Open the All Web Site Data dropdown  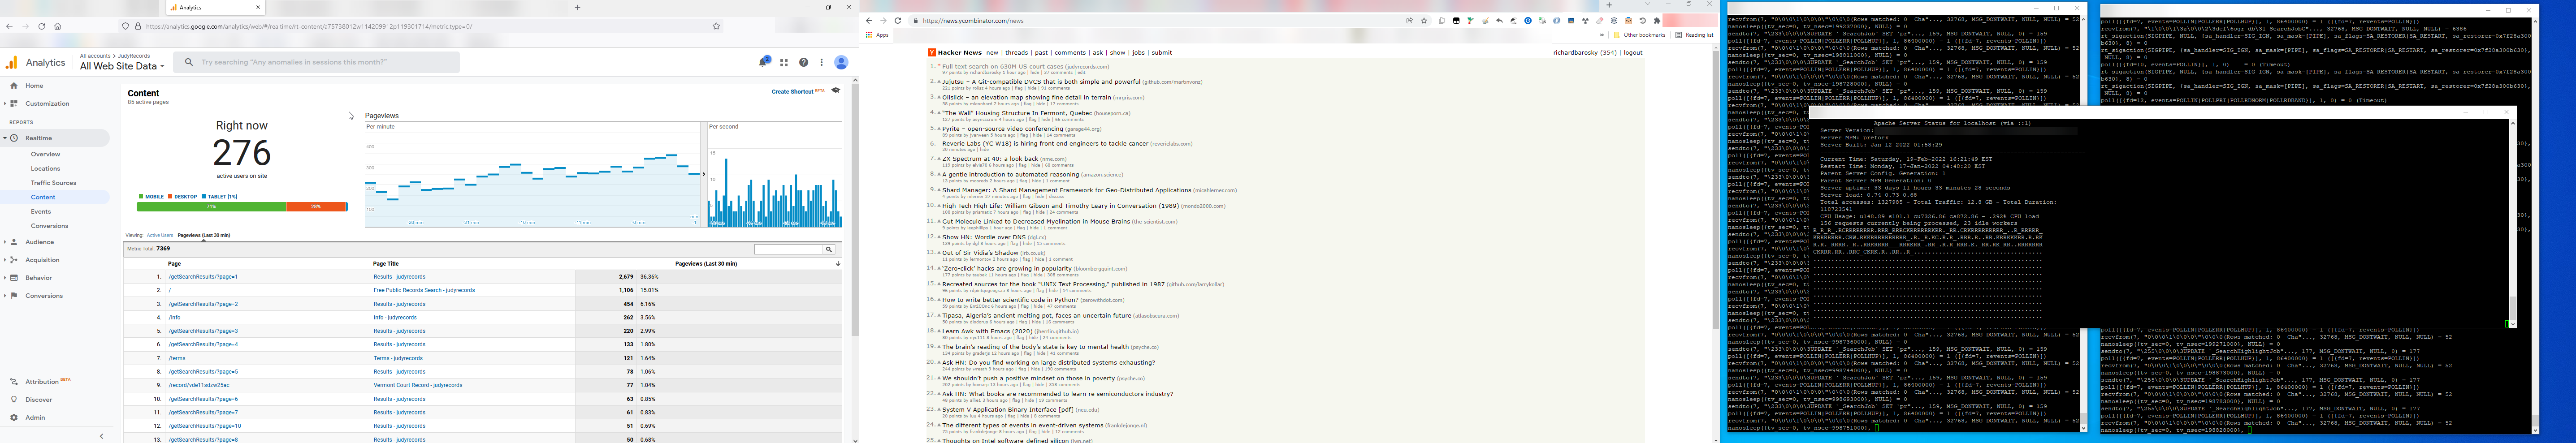122,66
